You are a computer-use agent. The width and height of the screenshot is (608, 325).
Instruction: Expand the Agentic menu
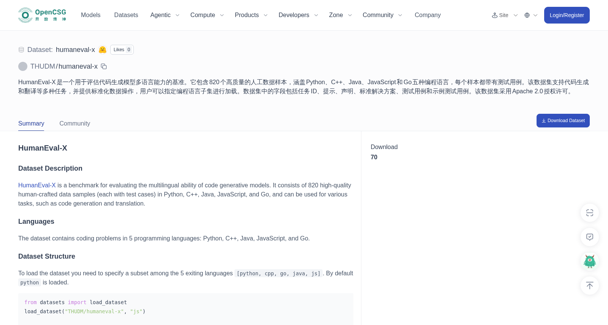coord(165,15)
